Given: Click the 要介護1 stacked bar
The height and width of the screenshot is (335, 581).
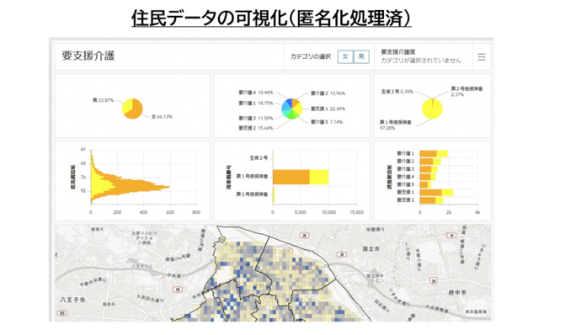Looking at the screenshot, I should (434, 153).
